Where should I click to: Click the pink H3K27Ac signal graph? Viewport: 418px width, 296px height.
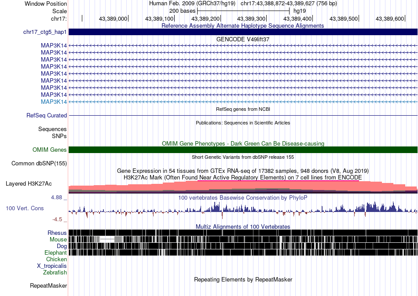243,187
